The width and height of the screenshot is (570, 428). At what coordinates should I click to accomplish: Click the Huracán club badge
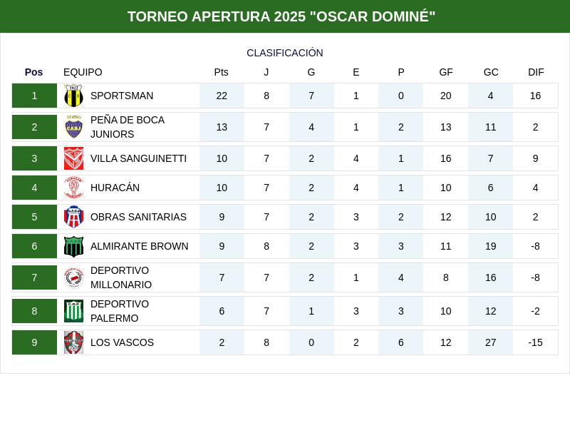73,188
